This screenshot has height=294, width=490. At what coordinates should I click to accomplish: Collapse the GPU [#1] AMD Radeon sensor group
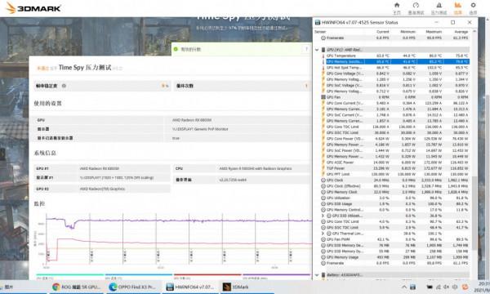coord(317,50)
